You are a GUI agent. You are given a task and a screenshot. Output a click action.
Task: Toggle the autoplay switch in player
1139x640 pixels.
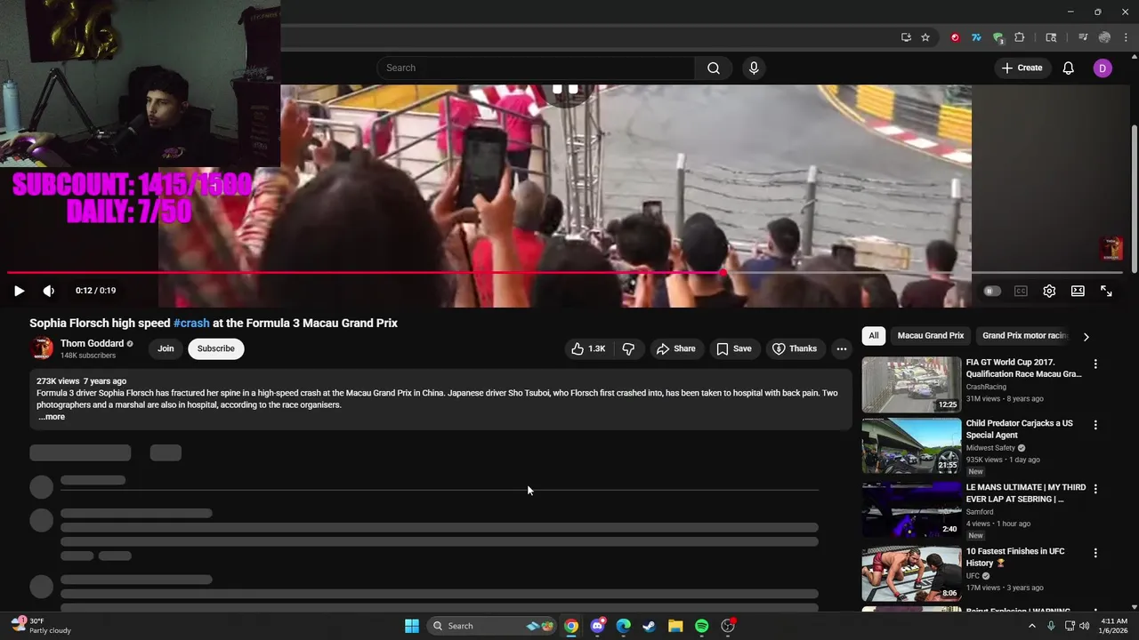pyautogui.click(x=992, y=291)
